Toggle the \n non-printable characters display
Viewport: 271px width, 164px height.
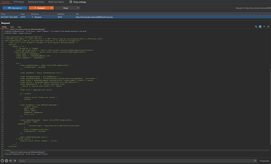(264, 27)
